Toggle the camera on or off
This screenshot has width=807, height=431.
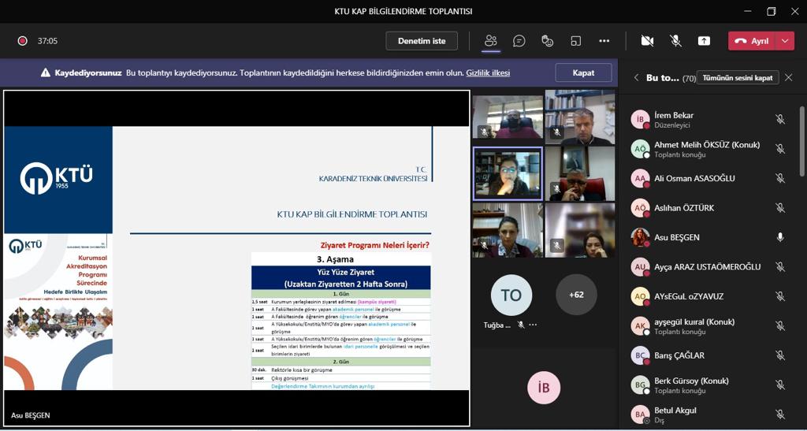click(x=648, y=41)
